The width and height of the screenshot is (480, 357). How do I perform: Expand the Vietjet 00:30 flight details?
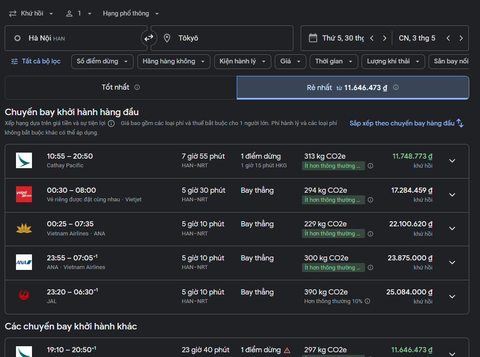point(452,195)
